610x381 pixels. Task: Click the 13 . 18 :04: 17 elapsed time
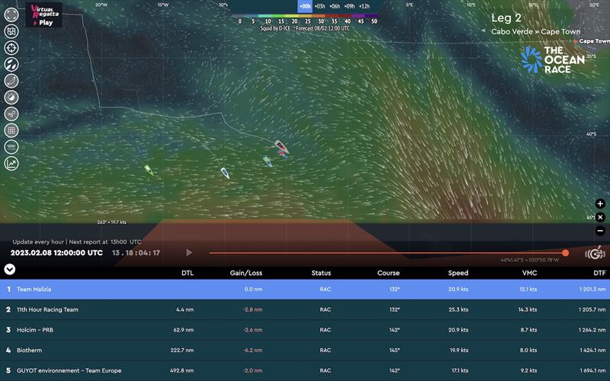(x=136, y=253)
